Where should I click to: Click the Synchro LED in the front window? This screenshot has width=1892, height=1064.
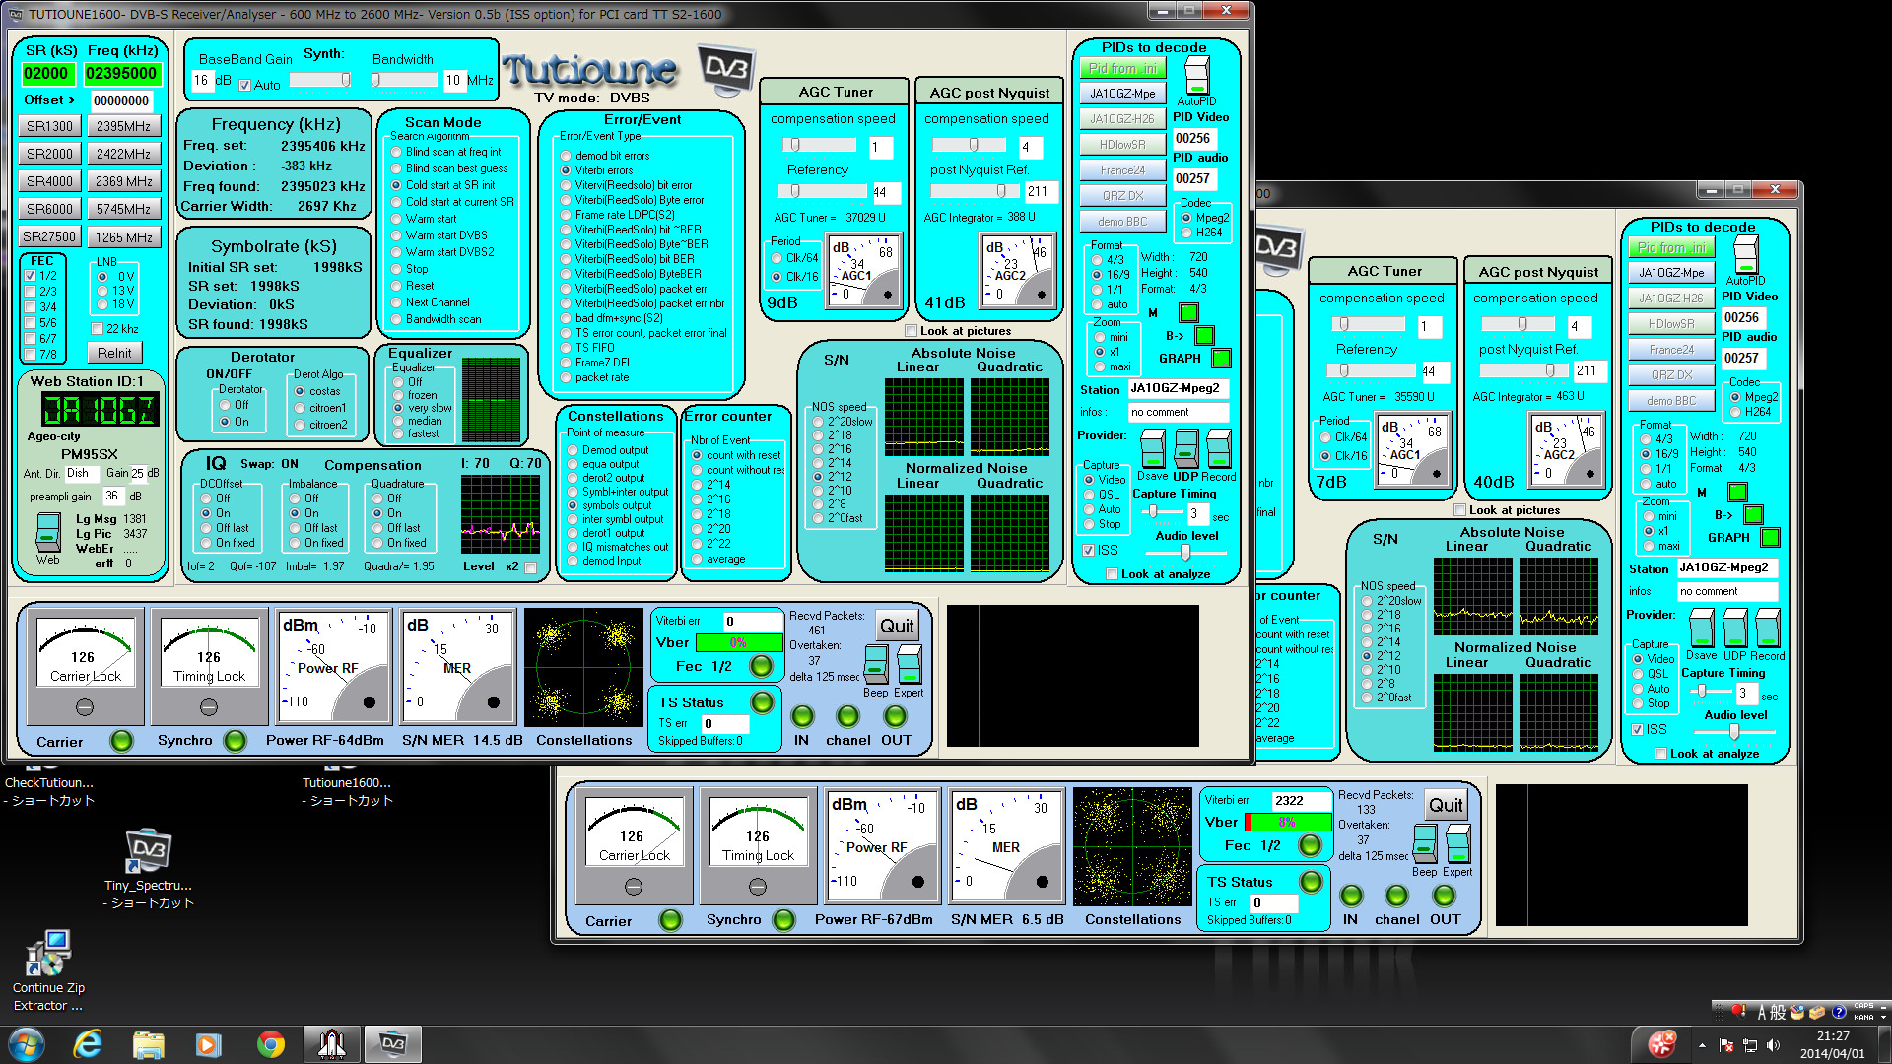[235, 741]
